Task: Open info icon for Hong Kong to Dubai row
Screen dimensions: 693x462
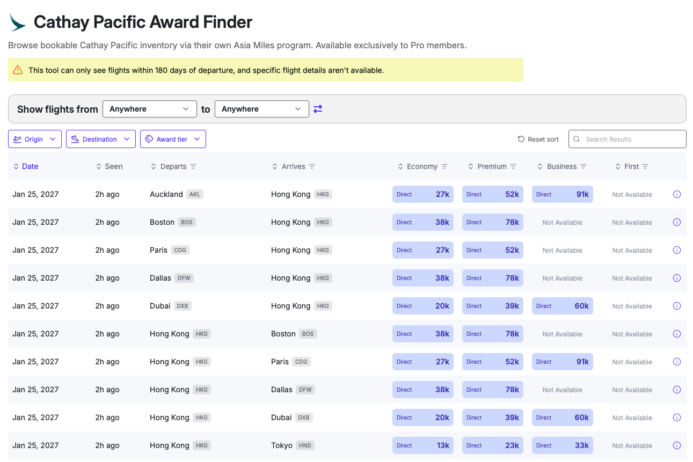Action: [x=677, y=417]
